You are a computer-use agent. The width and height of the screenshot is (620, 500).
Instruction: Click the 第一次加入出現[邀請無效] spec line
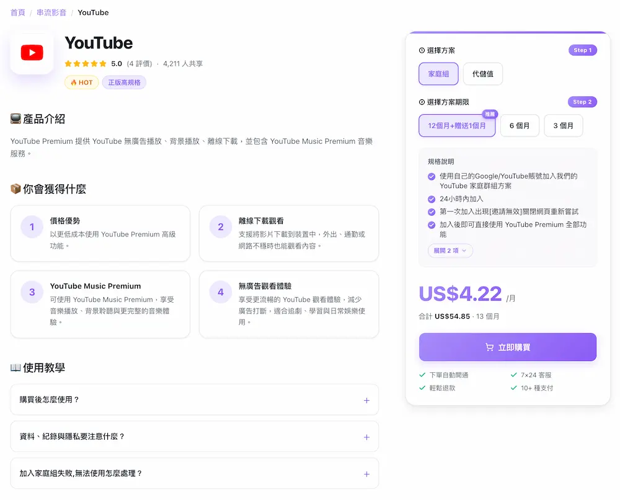(x=509, y=212)
